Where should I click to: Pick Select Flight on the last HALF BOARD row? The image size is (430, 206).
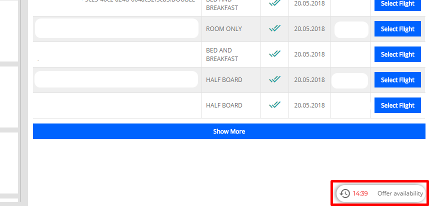coord(397,105)
